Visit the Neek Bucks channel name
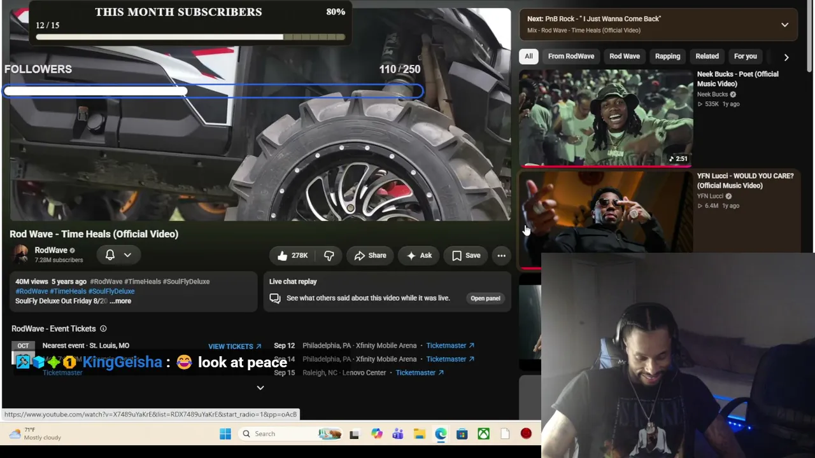 coord(712,94)
